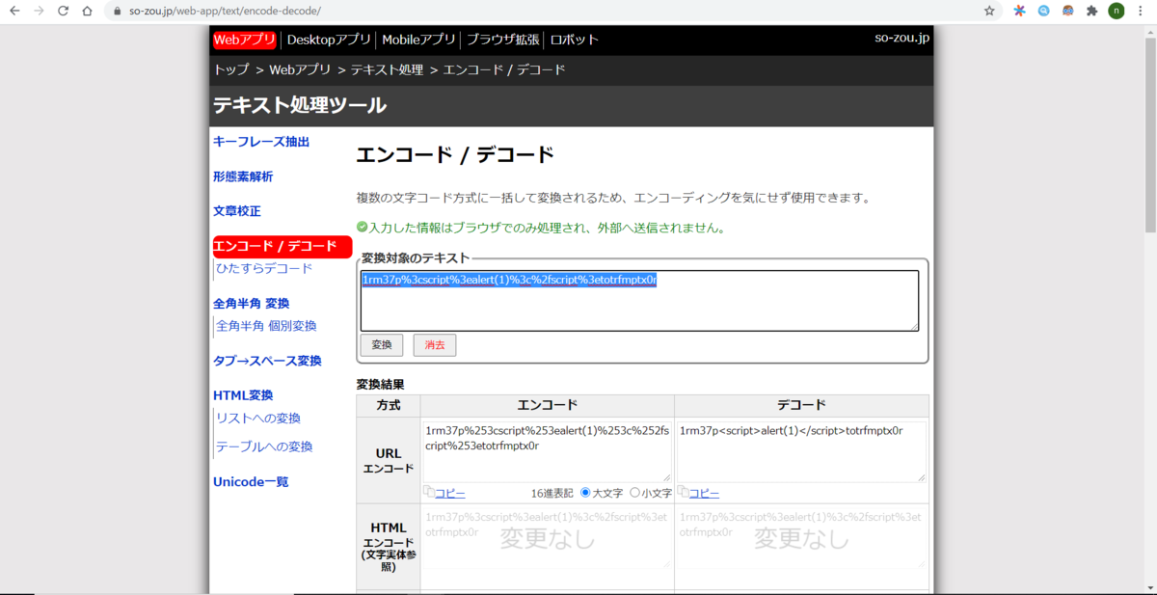Click the extension icon left of puzzle piece

point(1068,11)
